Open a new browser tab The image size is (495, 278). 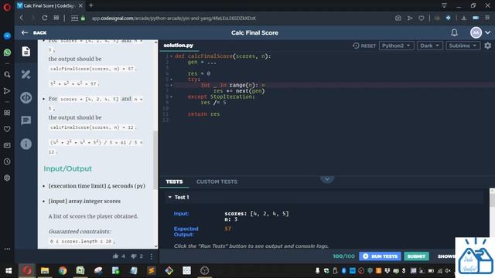[x=91, y=5]
